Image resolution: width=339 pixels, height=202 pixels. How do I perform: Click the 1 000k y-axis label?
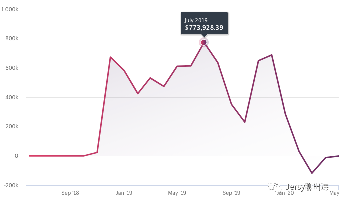pos(10,10)
